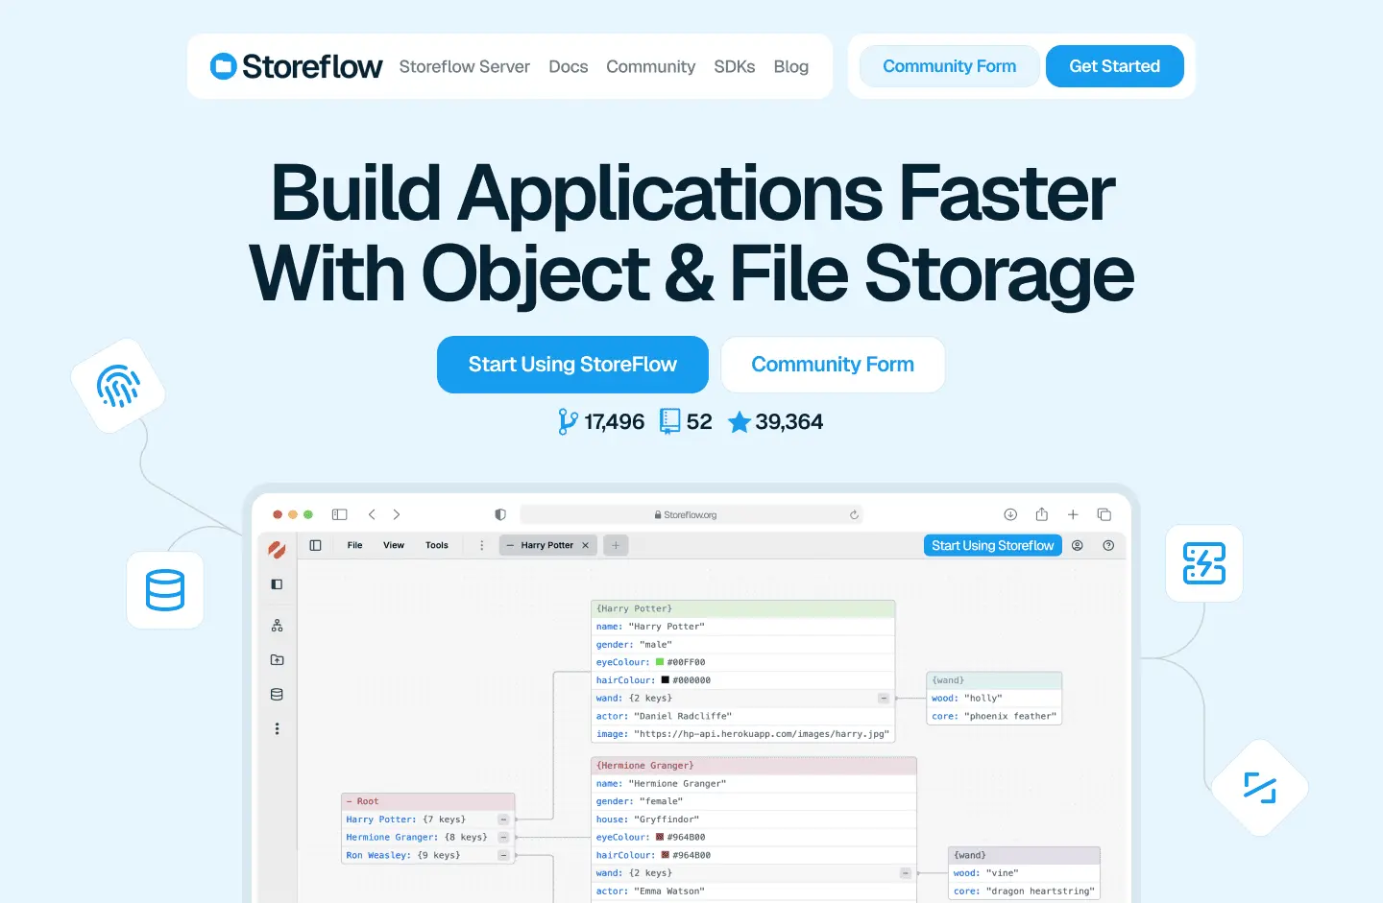This screenshot has width=1383, height=903.
Task: Open the vertical dots menu beside Tools
Action: pos(482,545)
